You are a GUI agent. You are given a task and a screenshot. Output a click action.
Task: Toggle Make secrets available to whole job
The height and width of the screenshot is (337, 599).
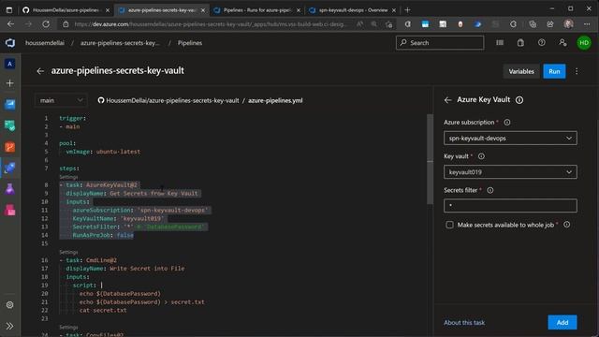[x=449, y=225]
